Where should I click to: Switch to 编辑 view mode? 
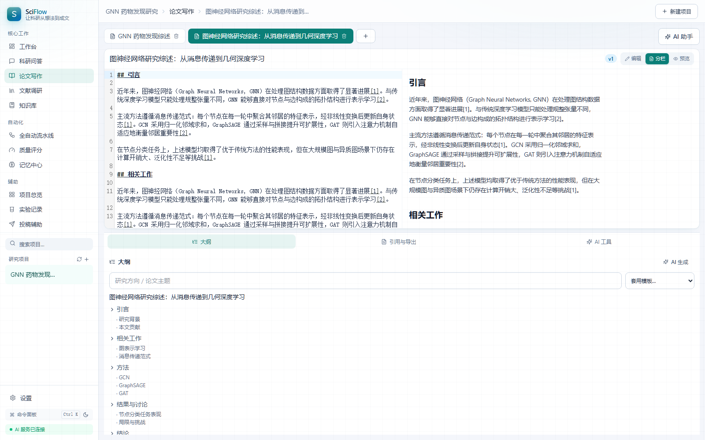pyautogui.click(x=633, y=59)
